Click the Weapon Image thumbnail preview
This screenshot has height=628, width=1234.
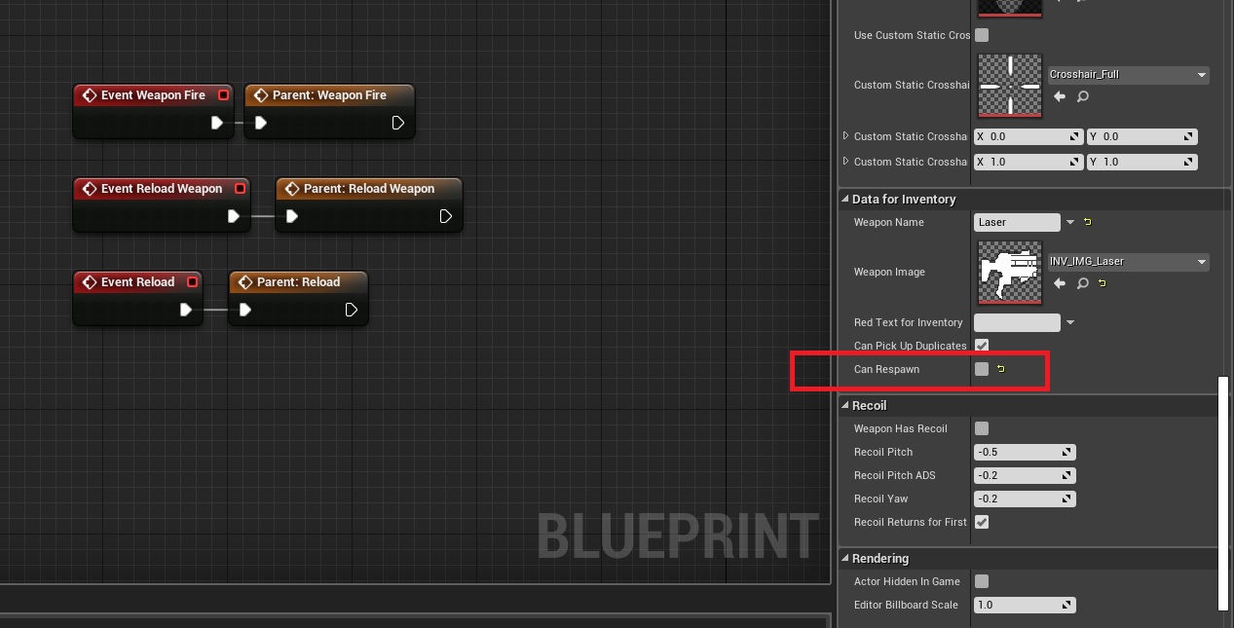[1010, 273]
